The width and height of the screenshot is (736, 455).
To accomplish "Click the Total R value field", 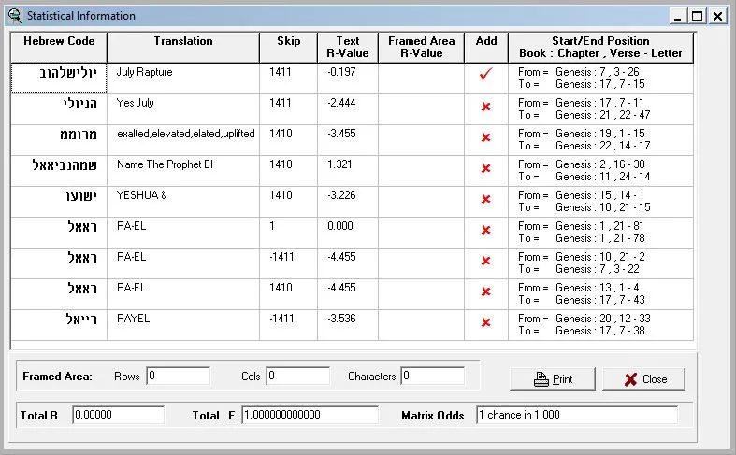I will [x=118, y=415].
